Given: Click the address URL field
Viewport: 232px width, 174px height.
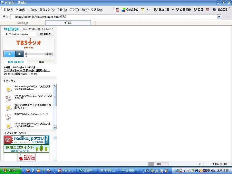Looking at the screenshot, I should click(114, 17).
